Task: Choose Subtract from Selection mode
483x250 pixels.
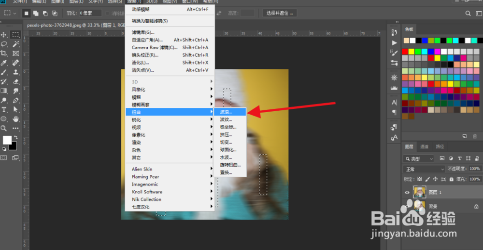Action: [45, 13]
